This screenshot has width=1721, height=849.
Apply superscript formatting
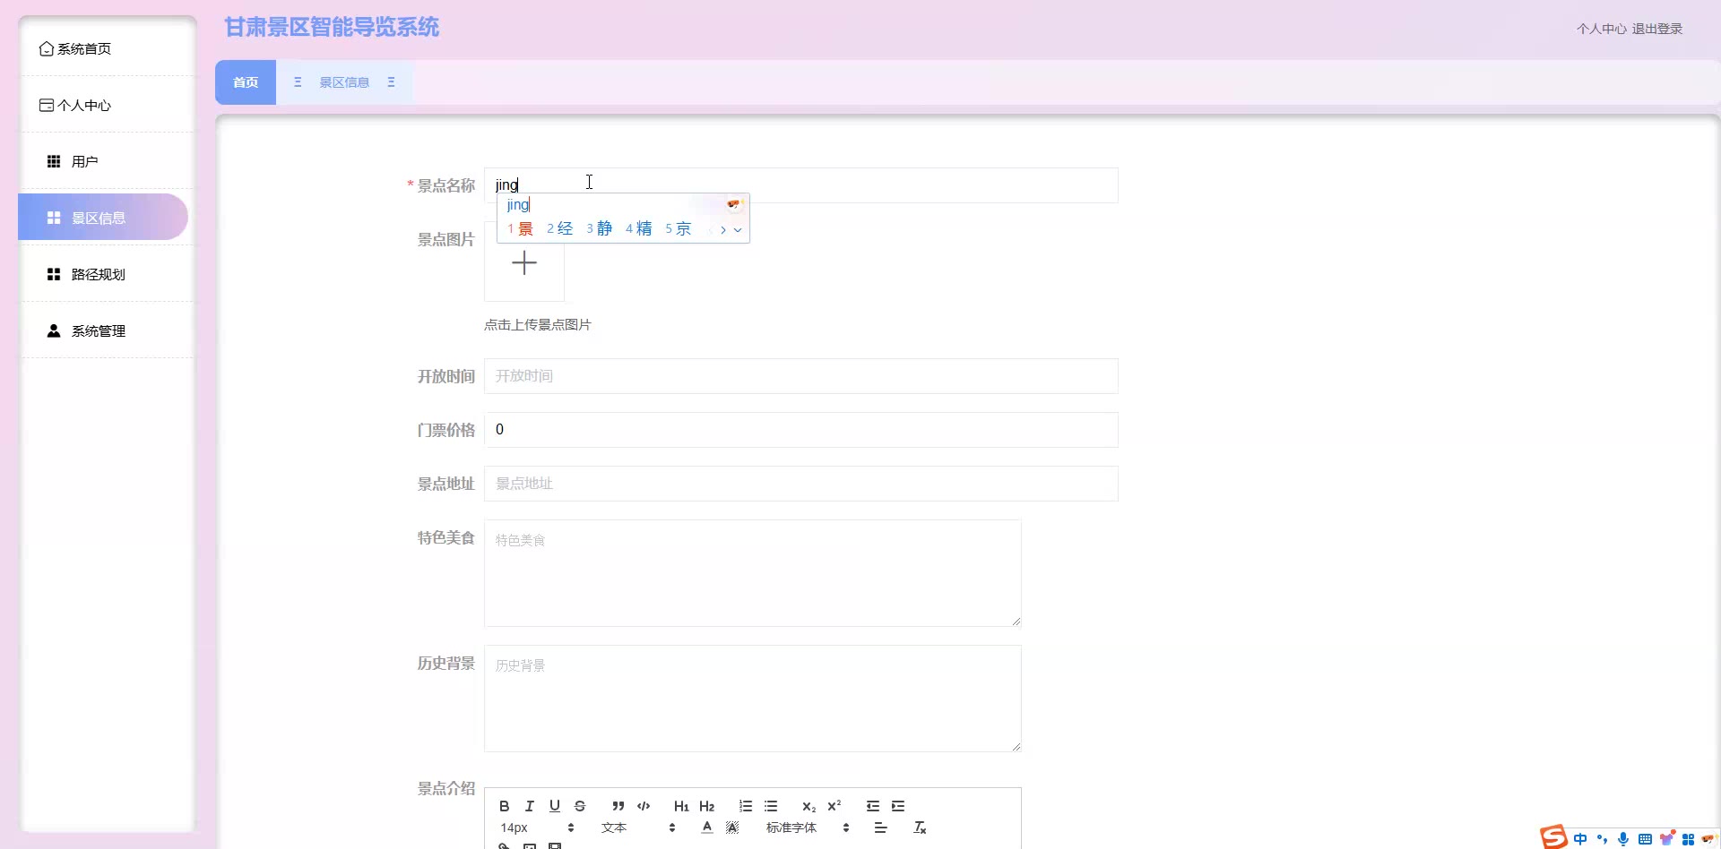[835, 806]
